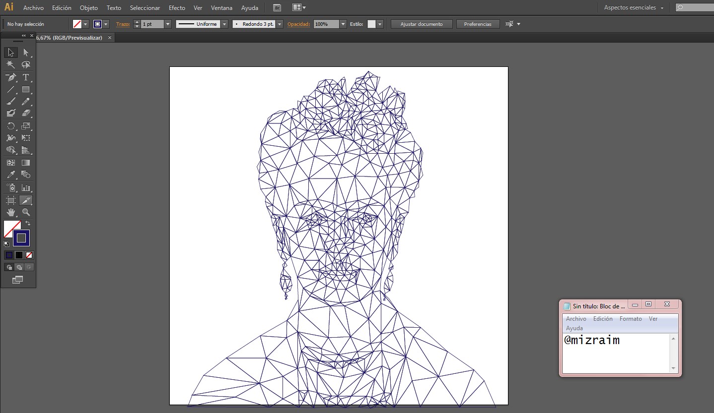Open the Opacidad 100% dropdown arrow
Image resolution: width=714 pixels, height=413 pixels.
click(343, 24)
